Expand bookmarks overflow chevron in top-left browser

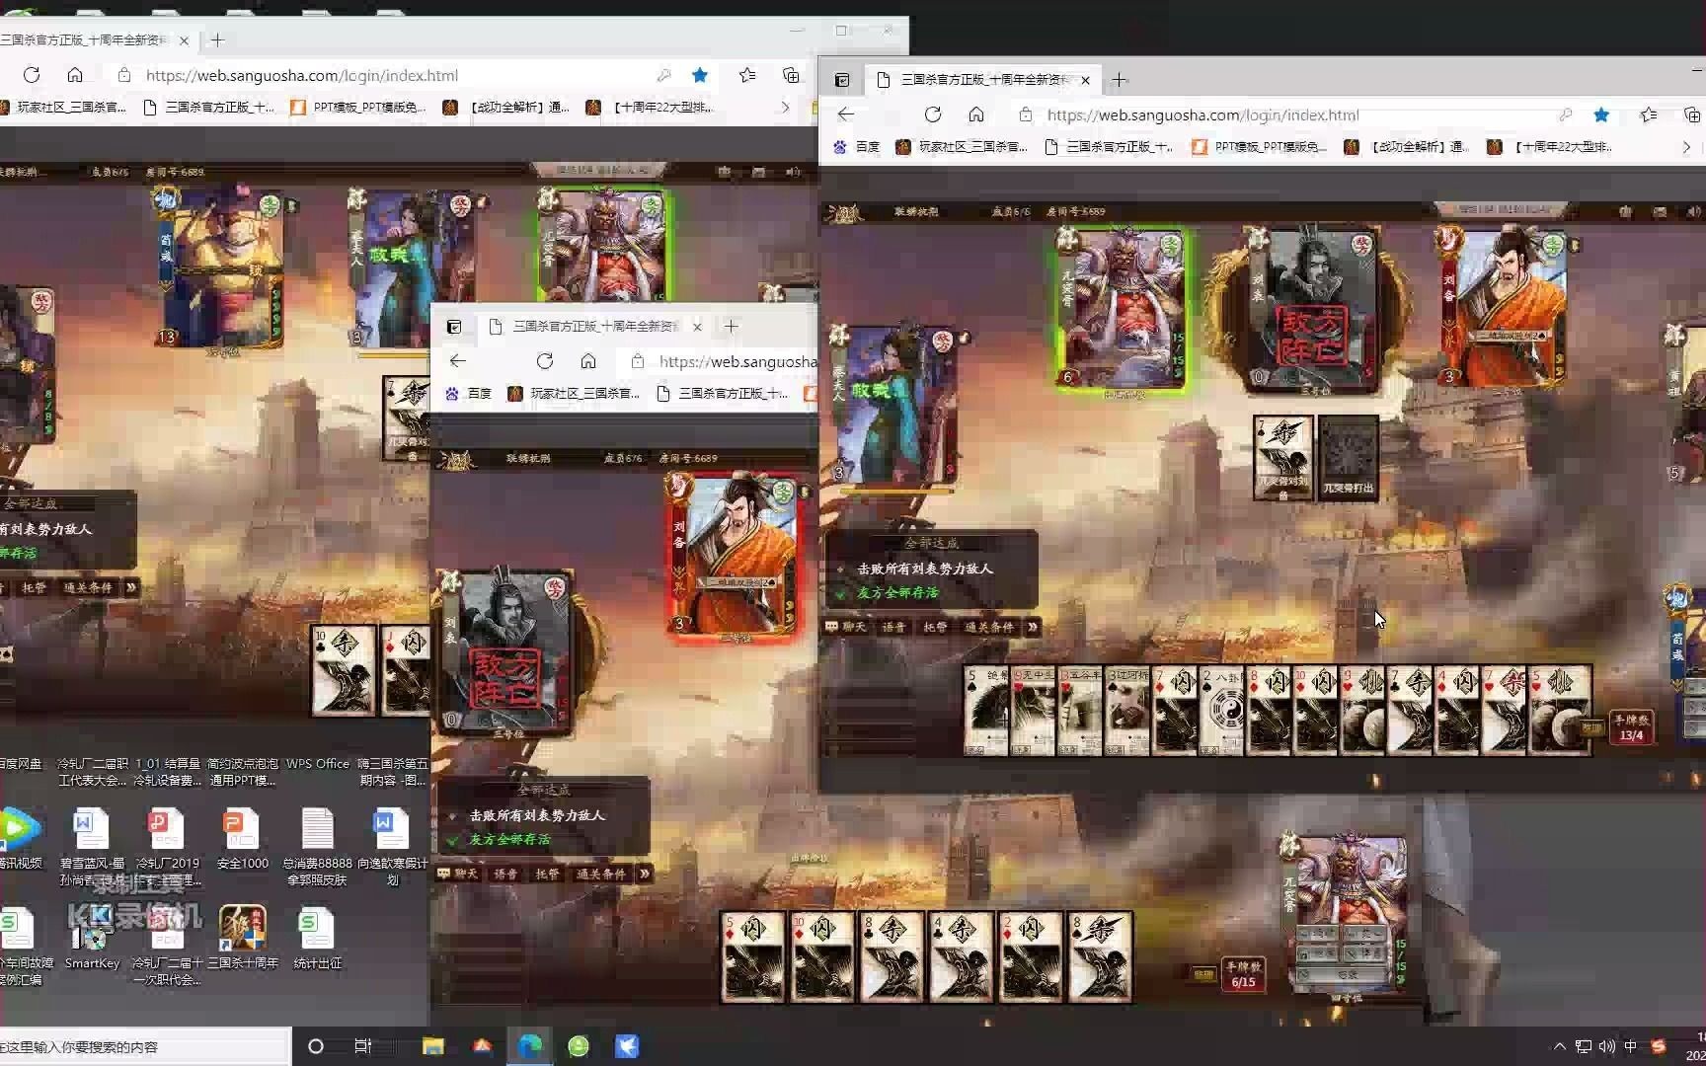785,108
